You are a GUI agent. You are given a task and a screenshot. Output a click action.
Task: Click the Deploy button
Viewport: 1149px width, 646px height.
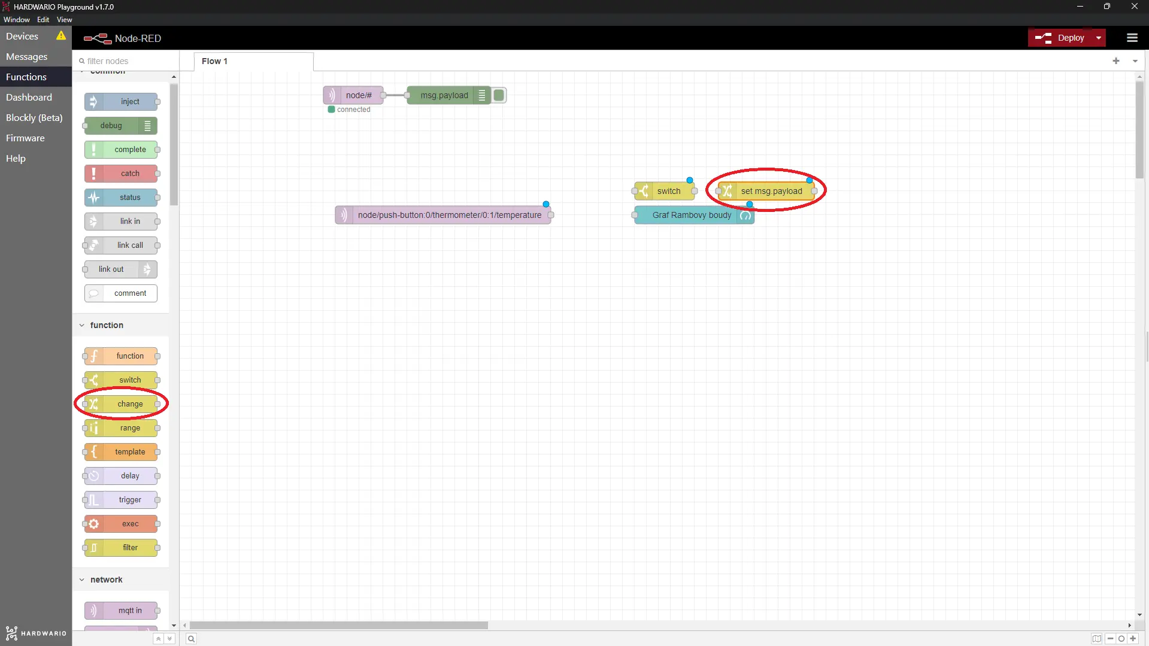(1061, 38)
